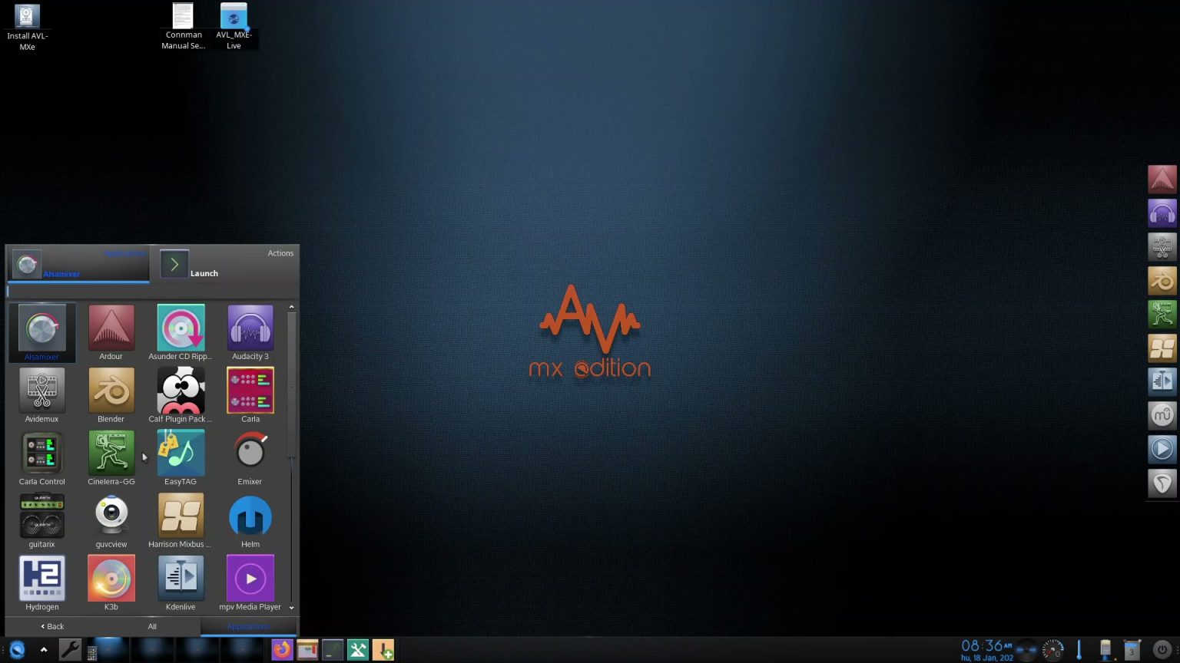The image size is (1180, 663).
Task: Open Firefox from the taskbar
Action: click(282, 649)
